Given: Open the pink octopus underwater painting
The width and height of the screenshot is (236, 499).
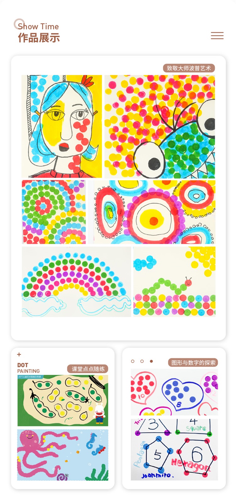Looking at the screenshot, I should click(63, 455).
